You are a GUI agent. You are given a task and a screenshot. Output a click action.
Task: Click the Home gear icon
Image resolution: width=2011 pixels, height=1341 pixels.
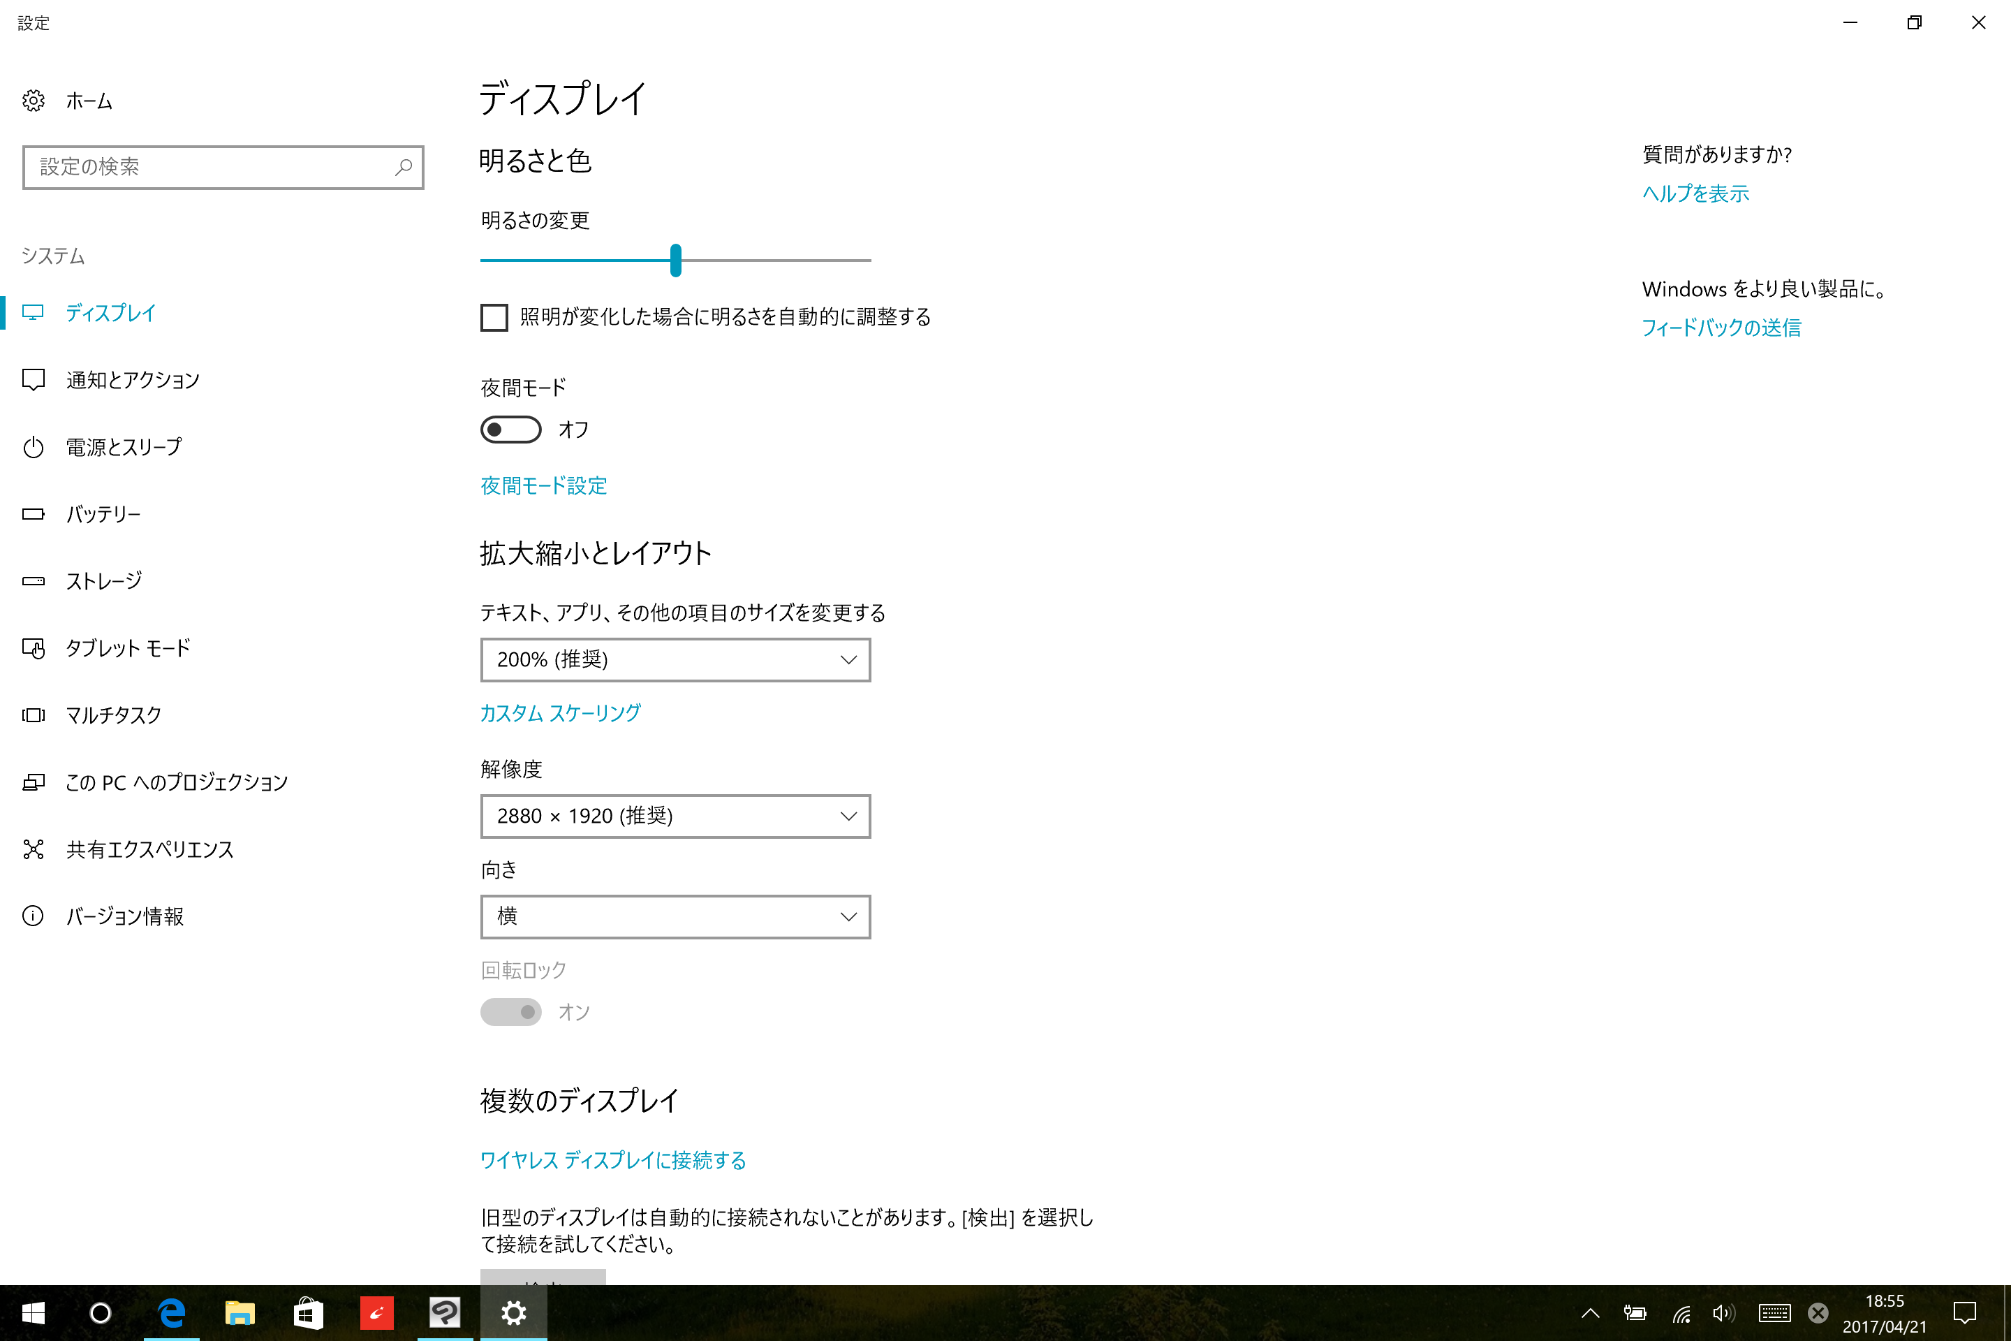point(34,101)
